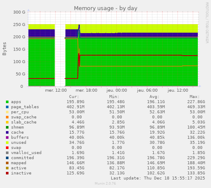Click the committed dark blue swatch
The width and height of the screenshot is (211, 188).
tap(7, 158)
